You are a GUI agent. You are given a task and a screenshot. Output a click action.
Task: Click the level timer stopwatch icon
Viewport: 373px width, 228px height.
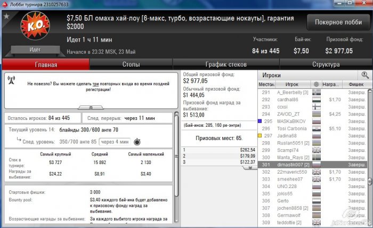click(137, 142)
